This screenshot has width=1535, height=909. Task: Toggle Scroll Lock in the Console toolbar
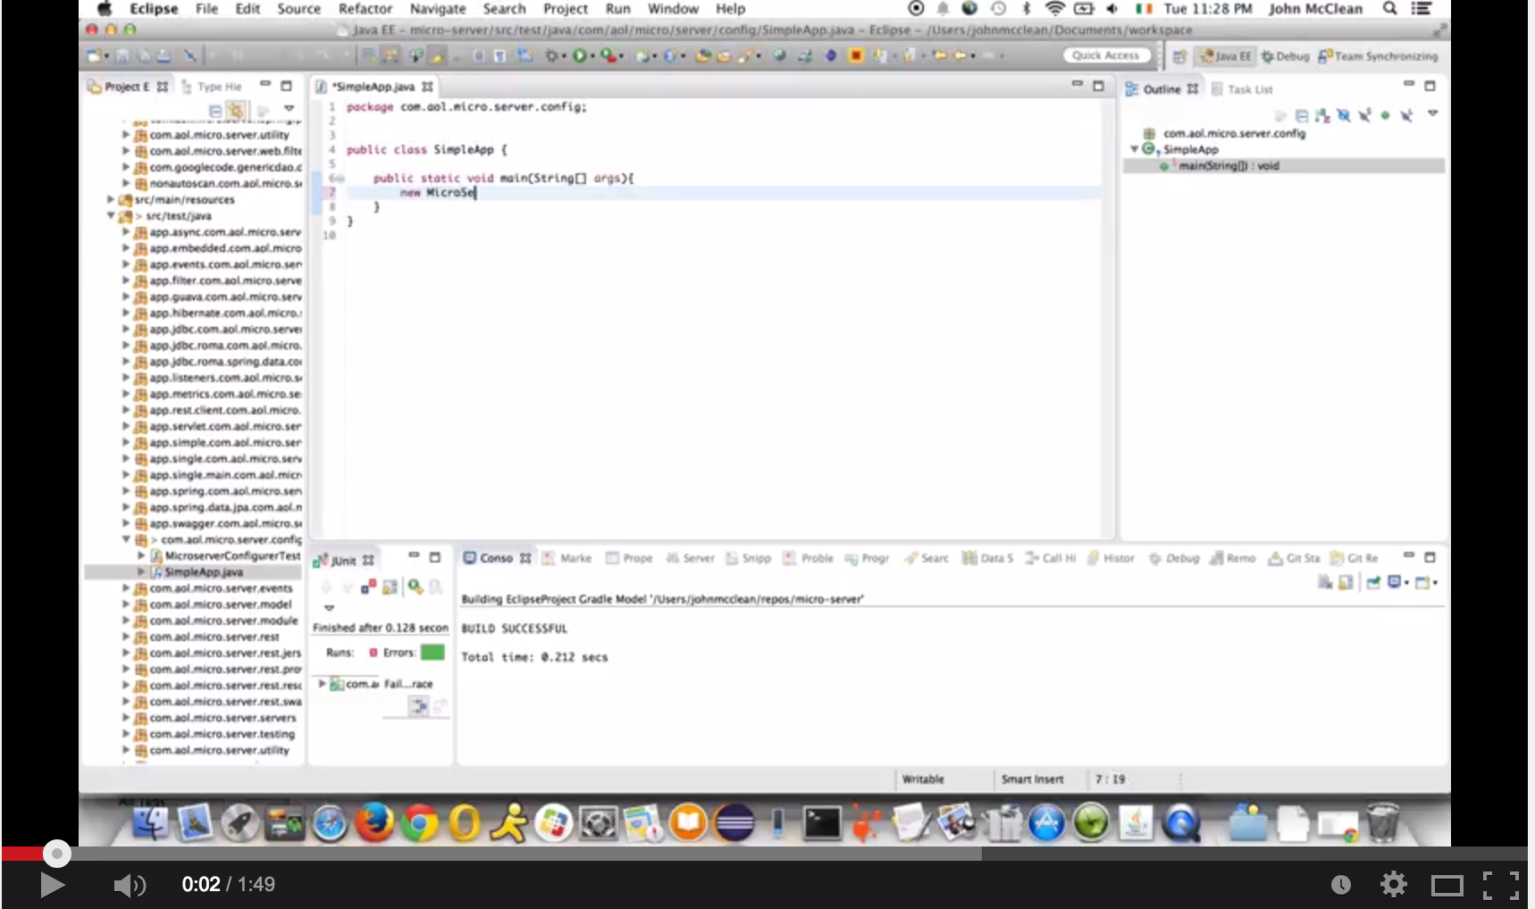coord(1346,583)
